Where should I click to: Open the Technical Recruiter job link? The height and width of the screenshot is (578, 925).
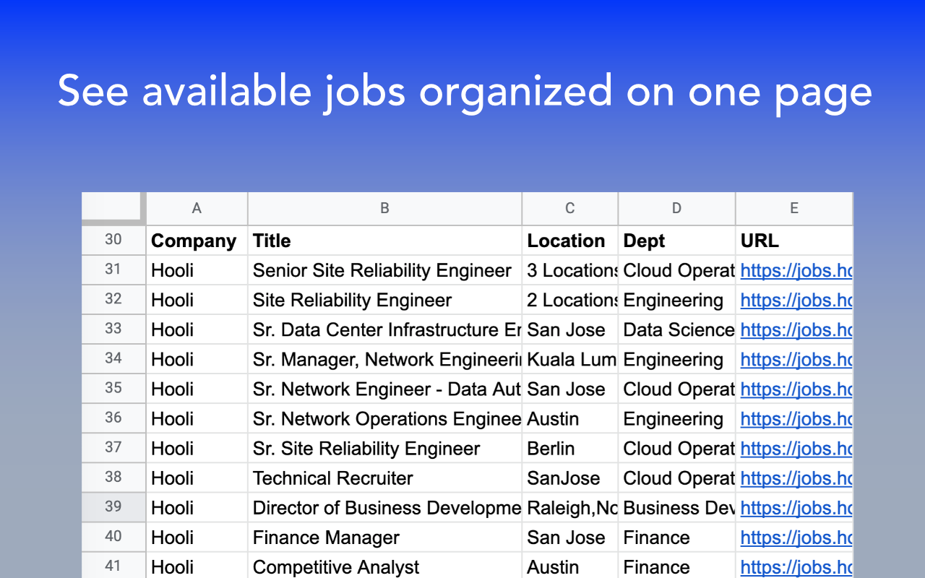[796, 478]
